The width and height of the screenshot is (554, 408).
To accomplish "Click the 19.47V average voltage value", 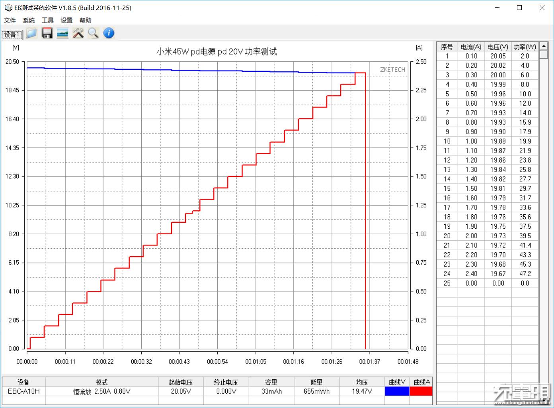I will tap(362, 391).
